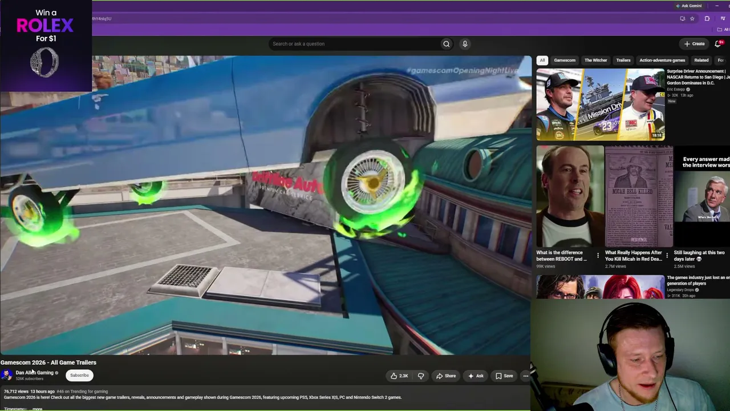This screenshot has width=730, height=411.
Task: Open Dan Allen Gaming channel avatar
Action: (7, 374)
